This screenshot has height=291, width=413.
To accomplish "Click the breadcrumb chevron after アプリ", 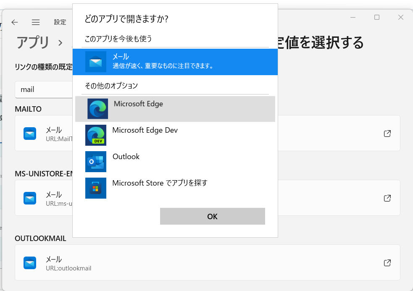I will [61, 43].
